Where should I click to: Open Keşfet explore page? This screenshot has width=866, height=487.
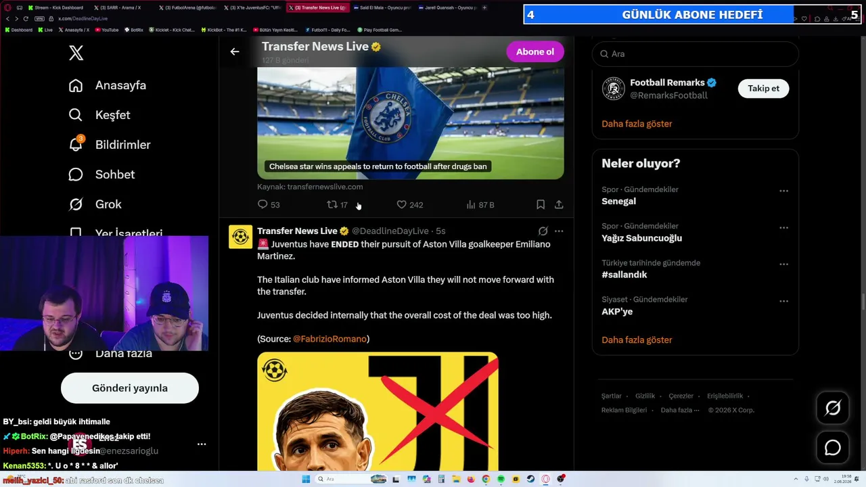(x=99, y=115)
